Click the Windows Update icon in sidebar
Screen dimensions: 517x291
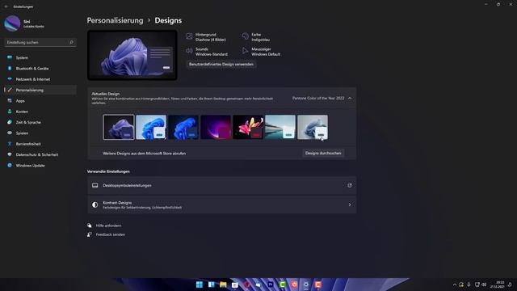point(10,165)
